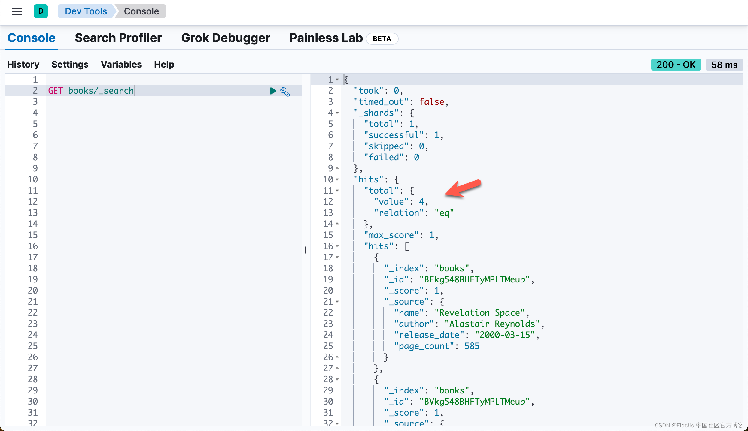The width and height of the screenshot is (748, 431).
Task: Switch to the Search Profiler tab
Action: tap(118, 38)
